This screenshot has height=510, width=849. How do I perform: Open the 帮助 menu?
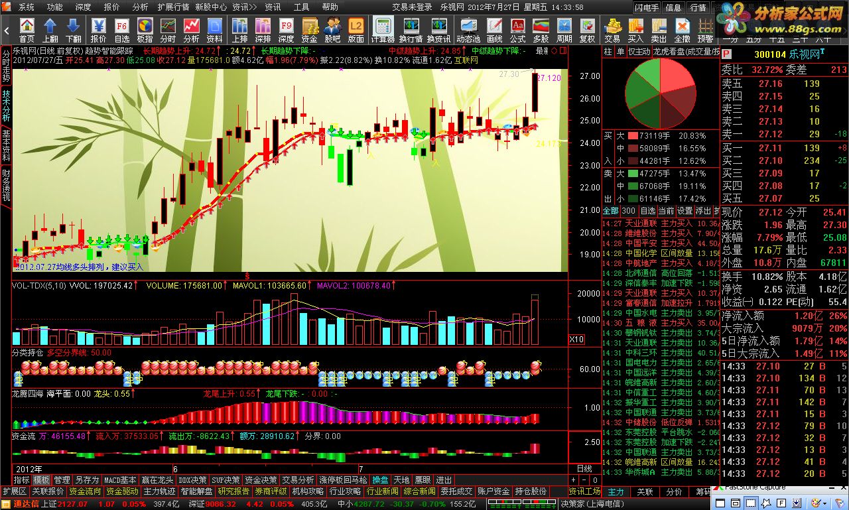pyautogui.click(x=330, y=7)
